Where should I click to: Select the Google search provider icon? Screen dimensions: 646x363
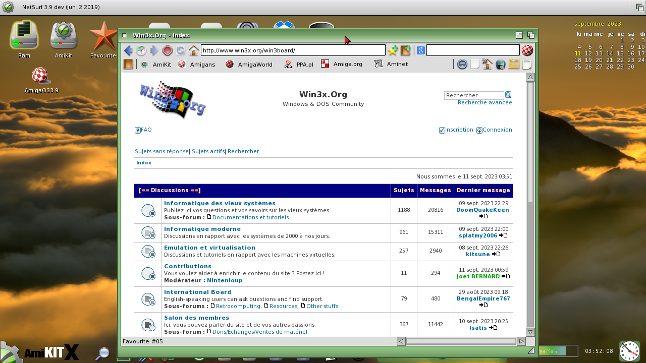tap(420, 50)
